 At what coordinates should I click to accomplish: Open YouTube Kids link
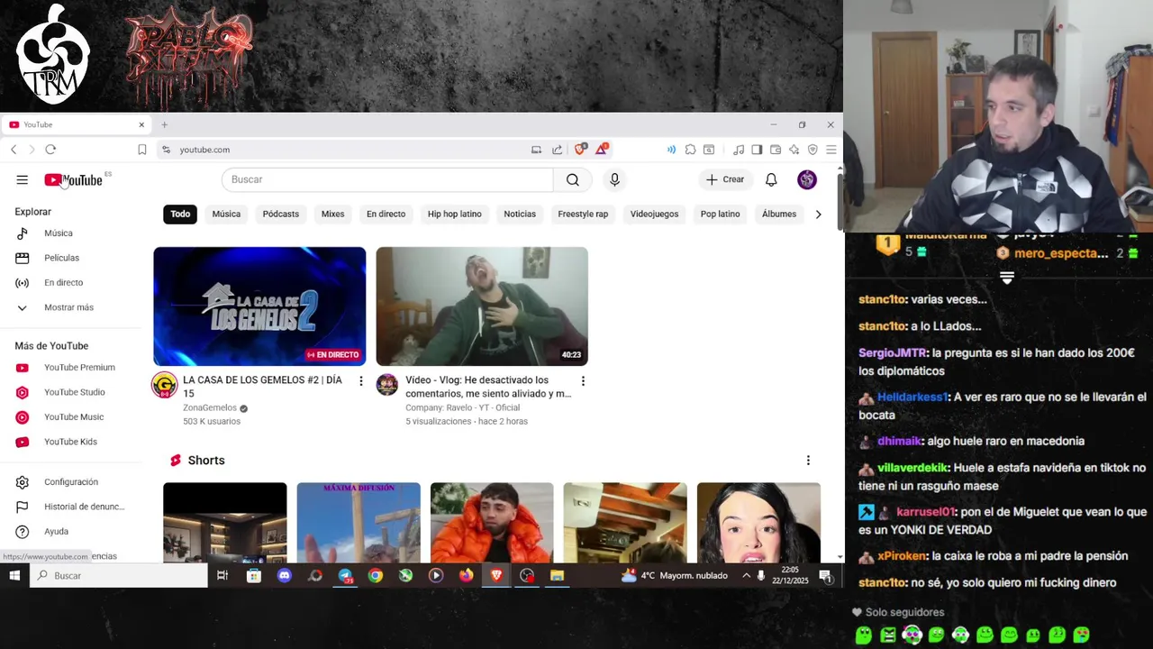coord(72,442)
